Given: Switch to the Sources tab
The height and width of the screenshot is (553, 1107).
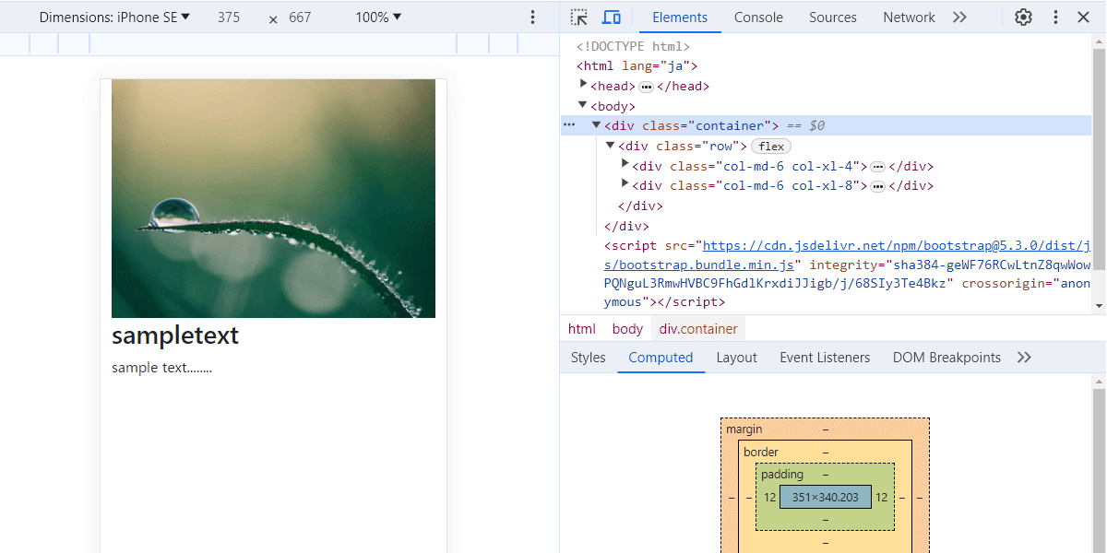Looking at the screenshot, I should point(833,18).
